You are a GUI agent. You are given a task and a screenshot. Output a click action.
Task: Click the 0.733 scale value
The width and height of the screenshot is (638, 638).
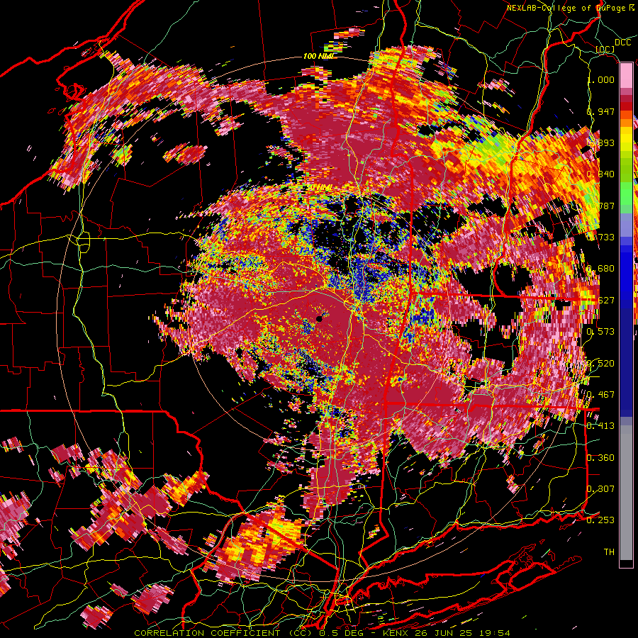pyautogui.click(x=601, y=237)
